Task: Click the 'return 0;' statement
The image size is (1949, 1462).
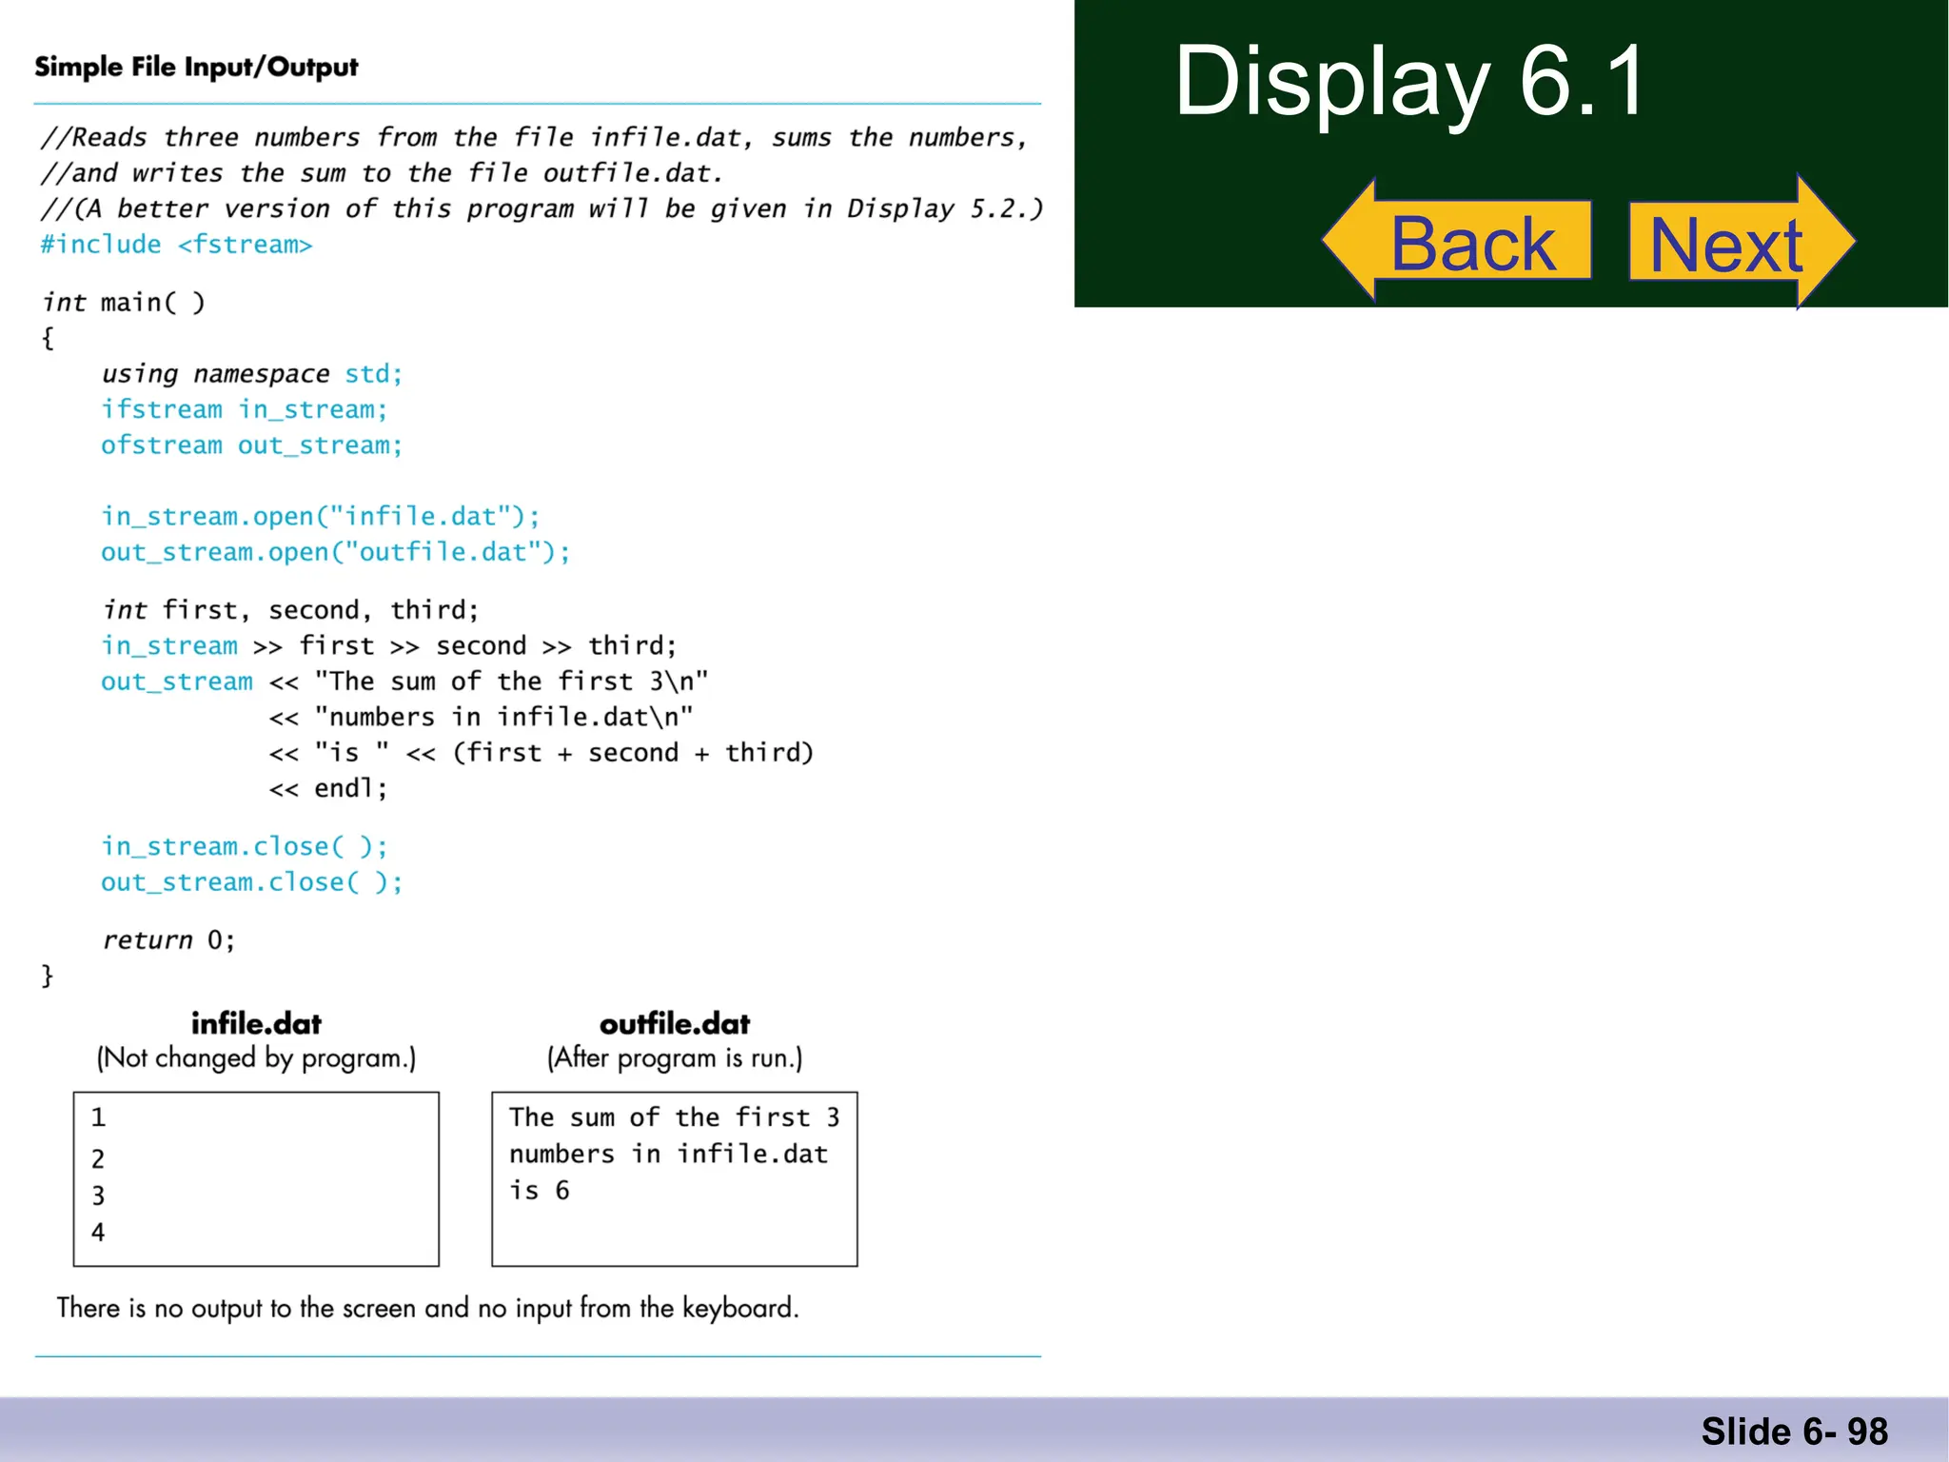Action: point(168,940)
